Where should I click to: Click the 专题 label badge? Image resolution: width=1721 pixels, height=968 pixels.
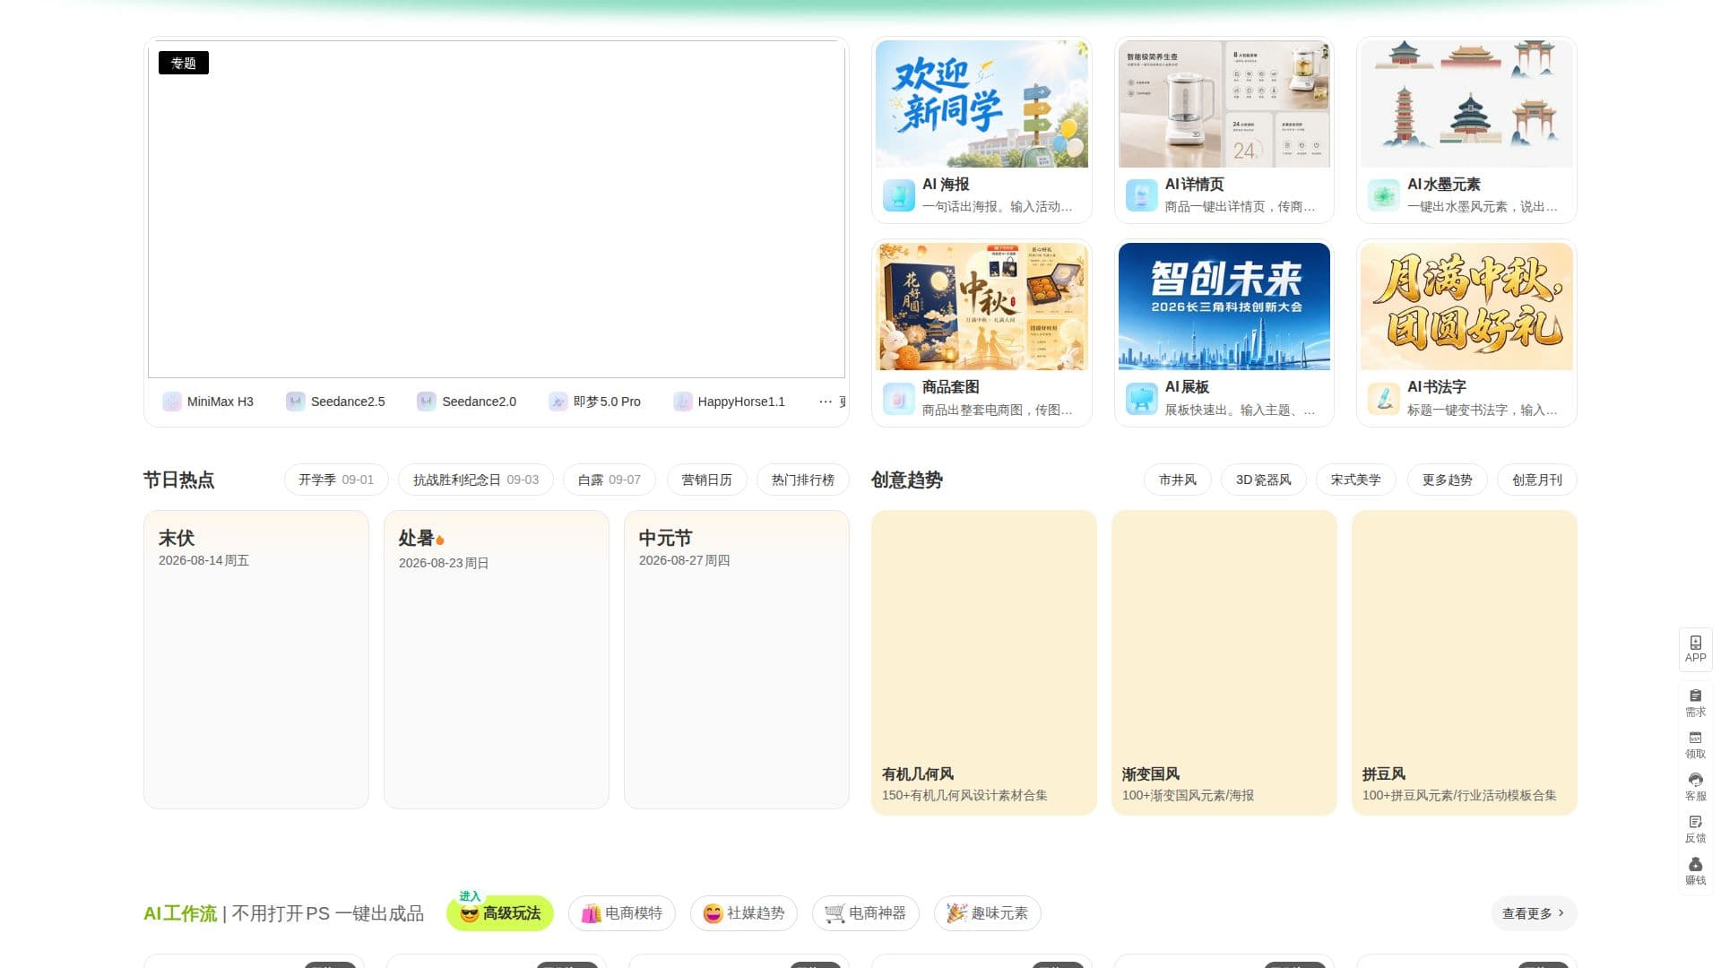coord(184,63)
